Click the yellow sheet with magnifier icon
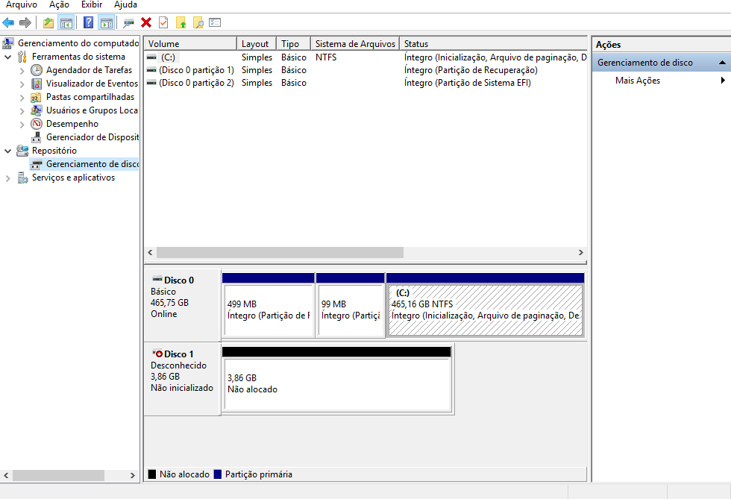The image size is (731, 499). [x=198, y=22]
